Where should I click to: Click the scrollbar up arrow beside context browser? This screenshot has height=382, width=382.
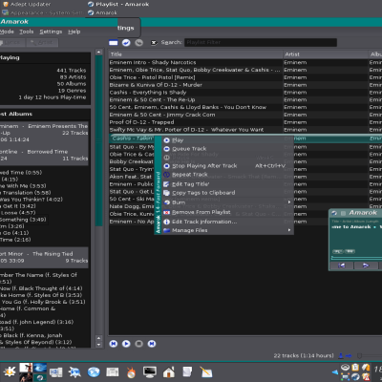point(99,52)
